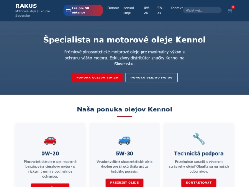The image size is (249, 187).
Task: Click the blue SUV icon
Action: [x=125, y=140]
